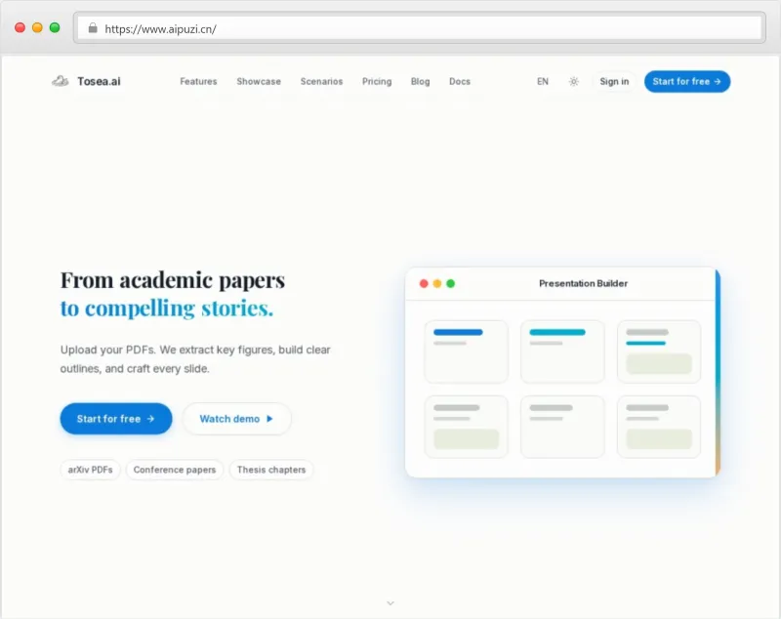Viewport: 781px width, 619px height.
Task: Select the Thesis chapters tag
Action: pyautogui.click(x=271, y=470)
